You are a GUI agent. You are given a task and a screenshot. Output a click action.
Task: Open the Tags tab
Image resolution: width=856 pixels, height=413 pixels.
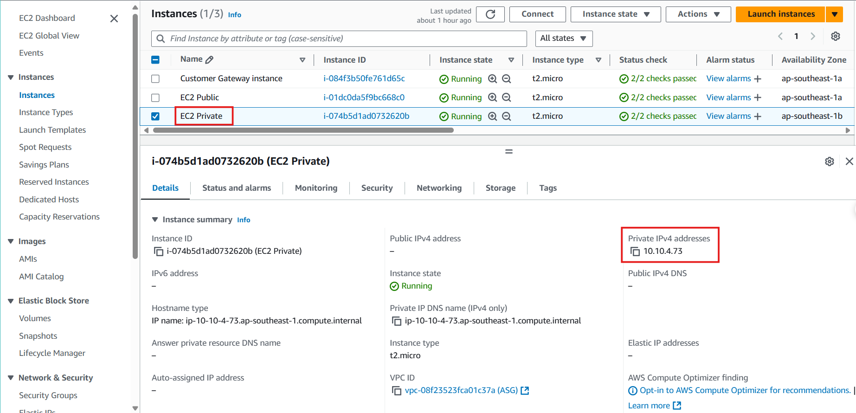[x=548, y=188]
